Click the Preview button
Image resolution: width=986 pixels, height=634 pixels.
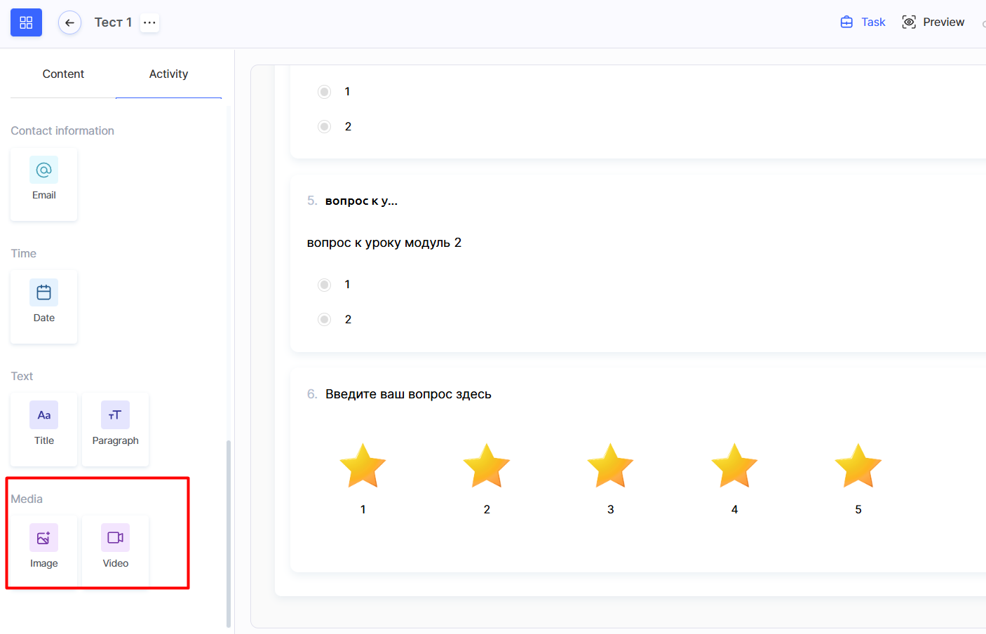pos(933,22)
